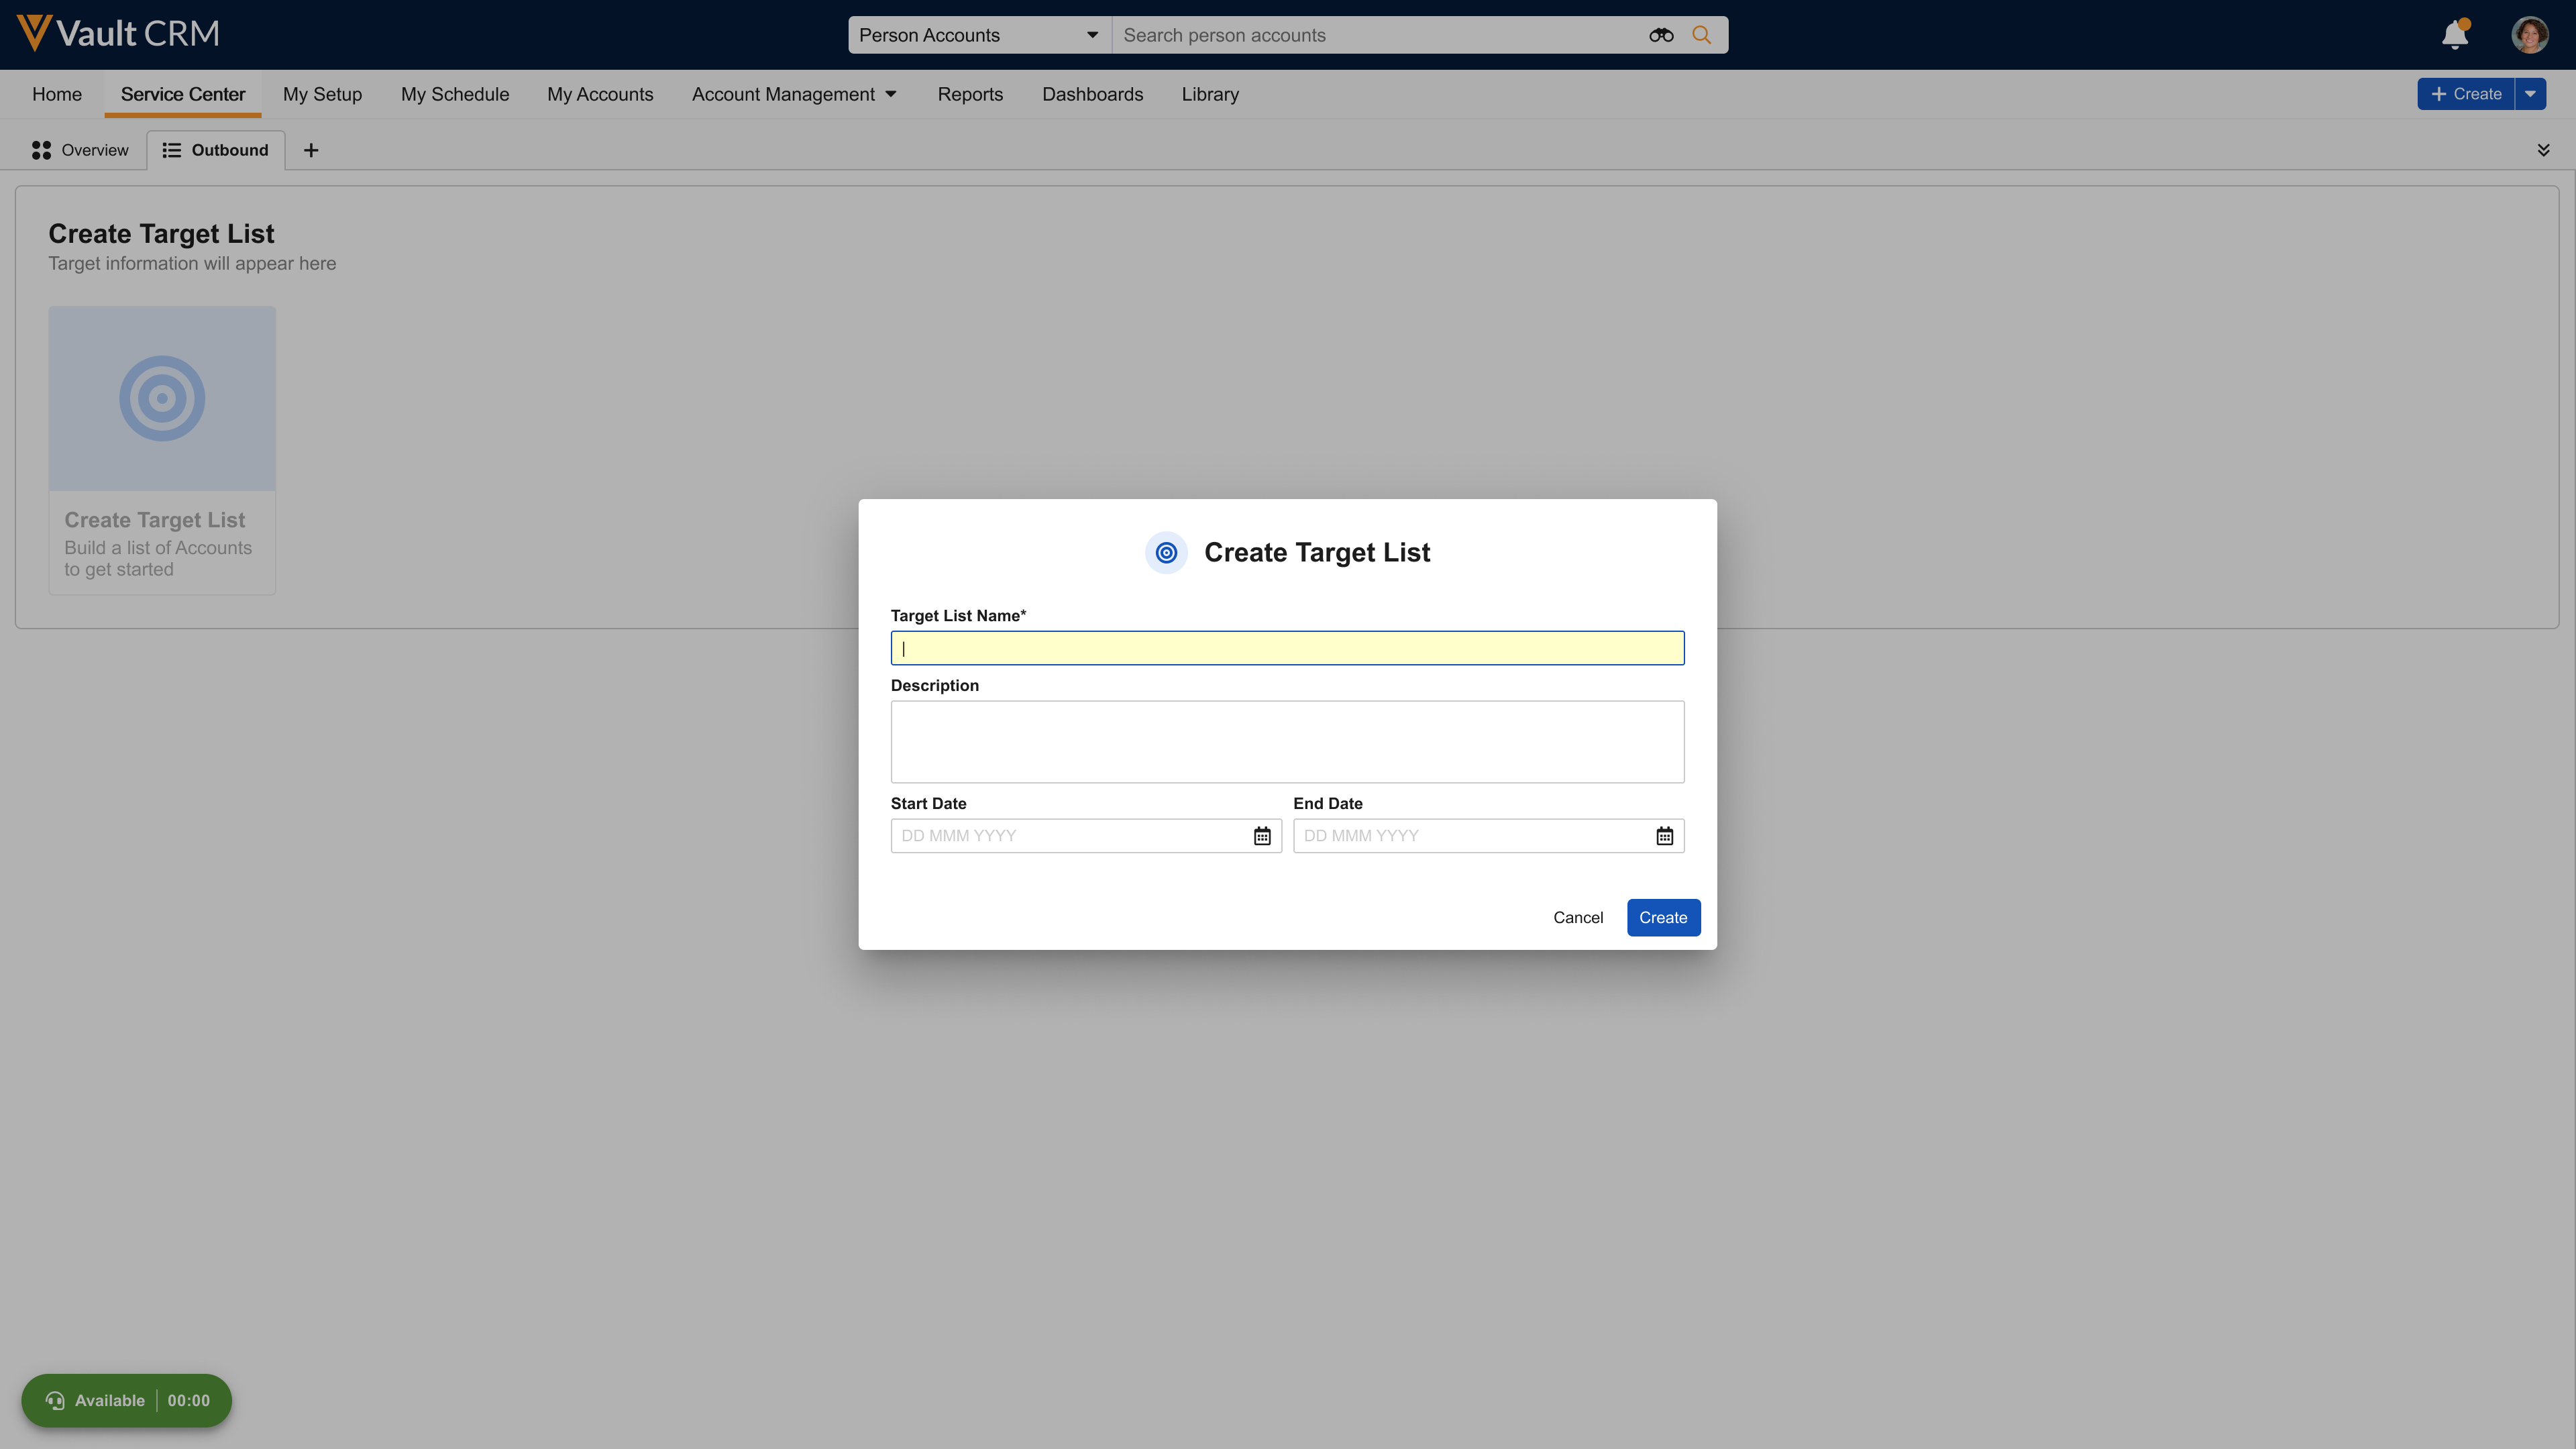Click the Vault CRM logo
Viewport: 2576px width, 1449px height.
[118, 33]
